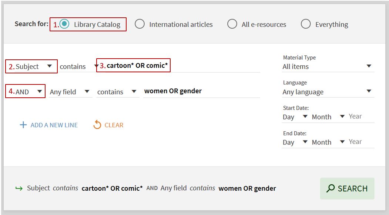
Task: Click the ADD A NEW LINE link
Action: tap(54, 125)
